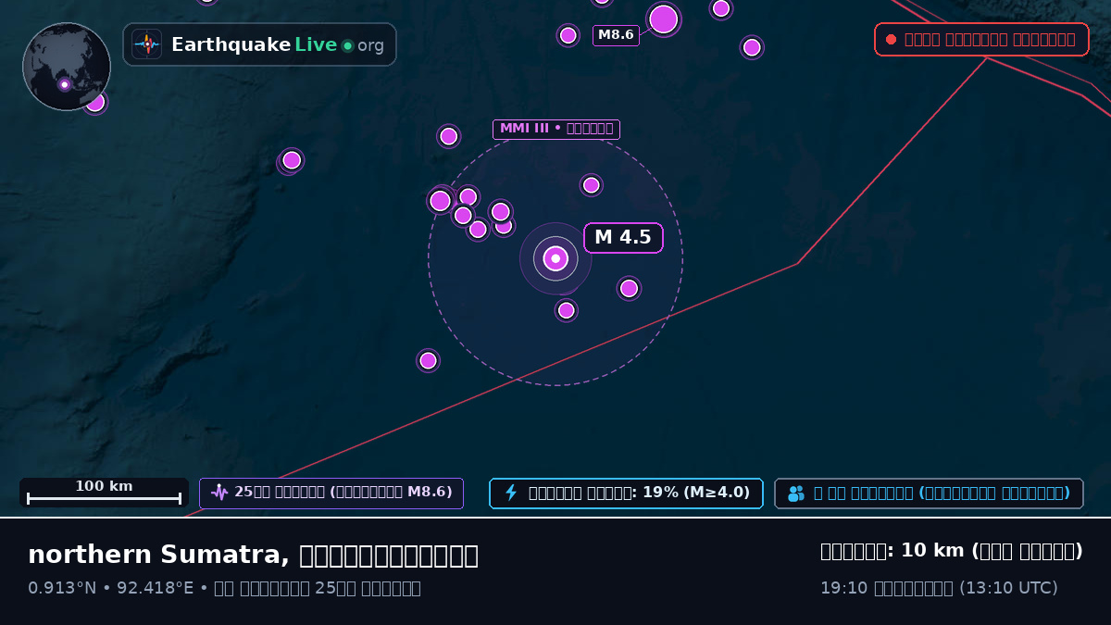
Task: Click the 'M8.6' magnitude label
Action: [x=616, y=35]
